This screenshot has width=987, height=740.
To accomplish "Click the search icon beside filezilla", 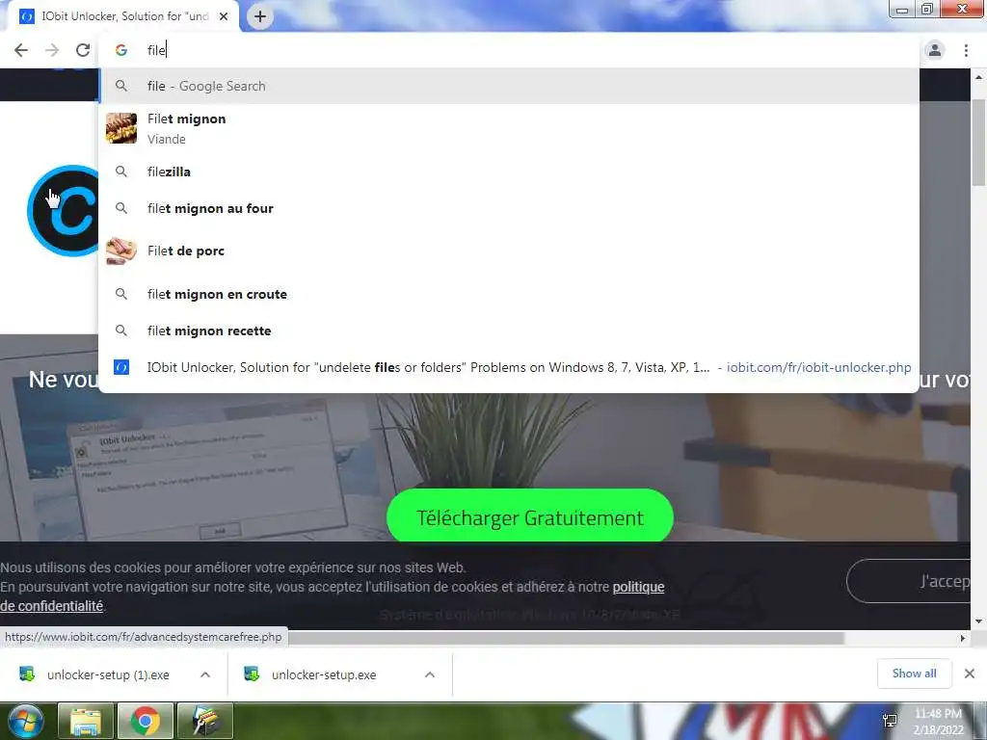I will point(121,172).
